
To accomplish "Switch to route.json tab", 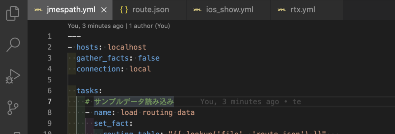I will coord(149,10).
